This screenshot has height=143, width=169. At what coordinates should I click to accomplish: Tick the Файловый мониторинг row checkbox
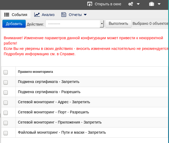(6, 133)
